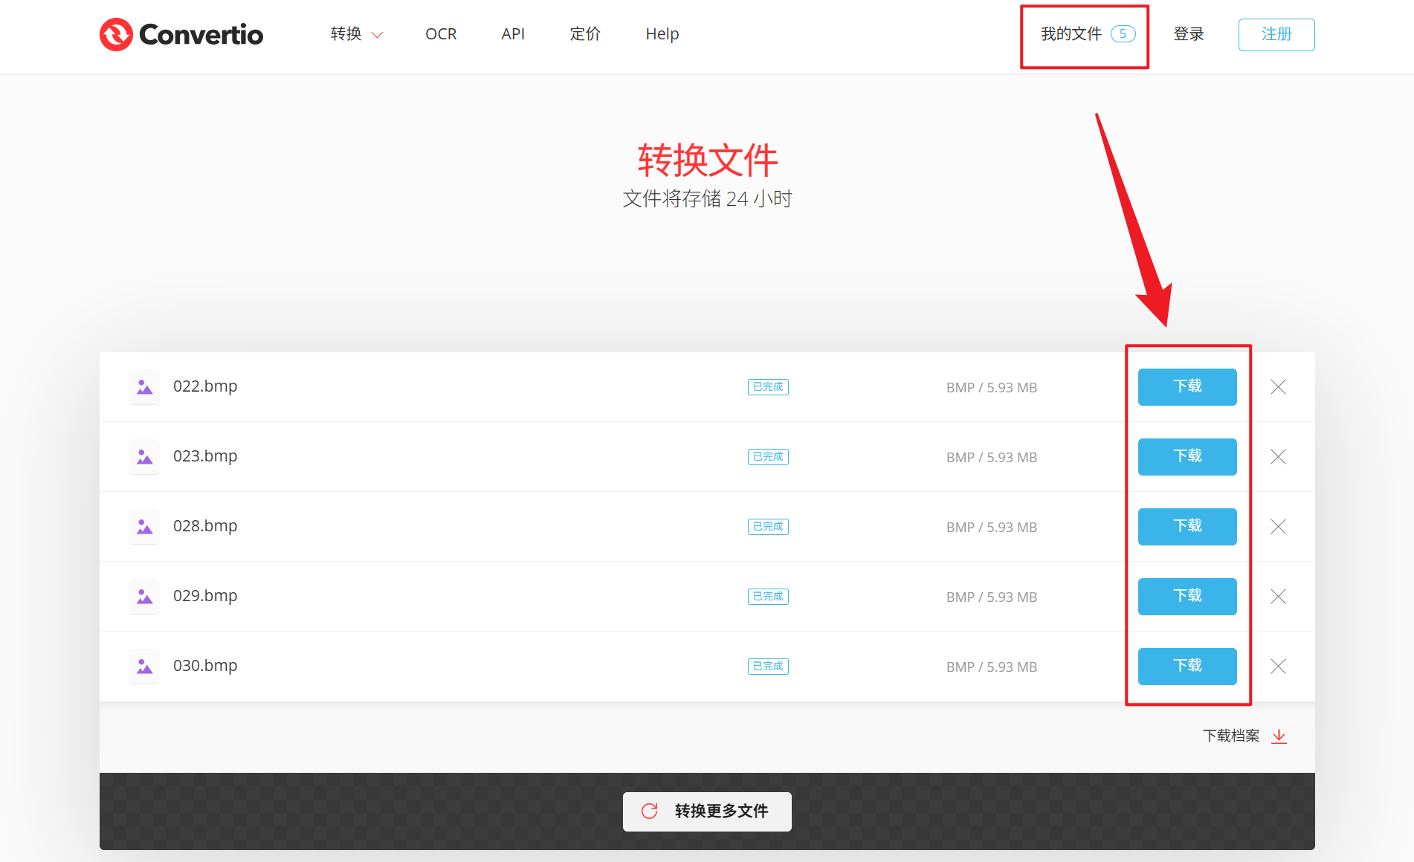The width and height of the screenshot is (1414, 862).
Task: Click the 023.bmp image file icon
Action: (x=143, y=456)
